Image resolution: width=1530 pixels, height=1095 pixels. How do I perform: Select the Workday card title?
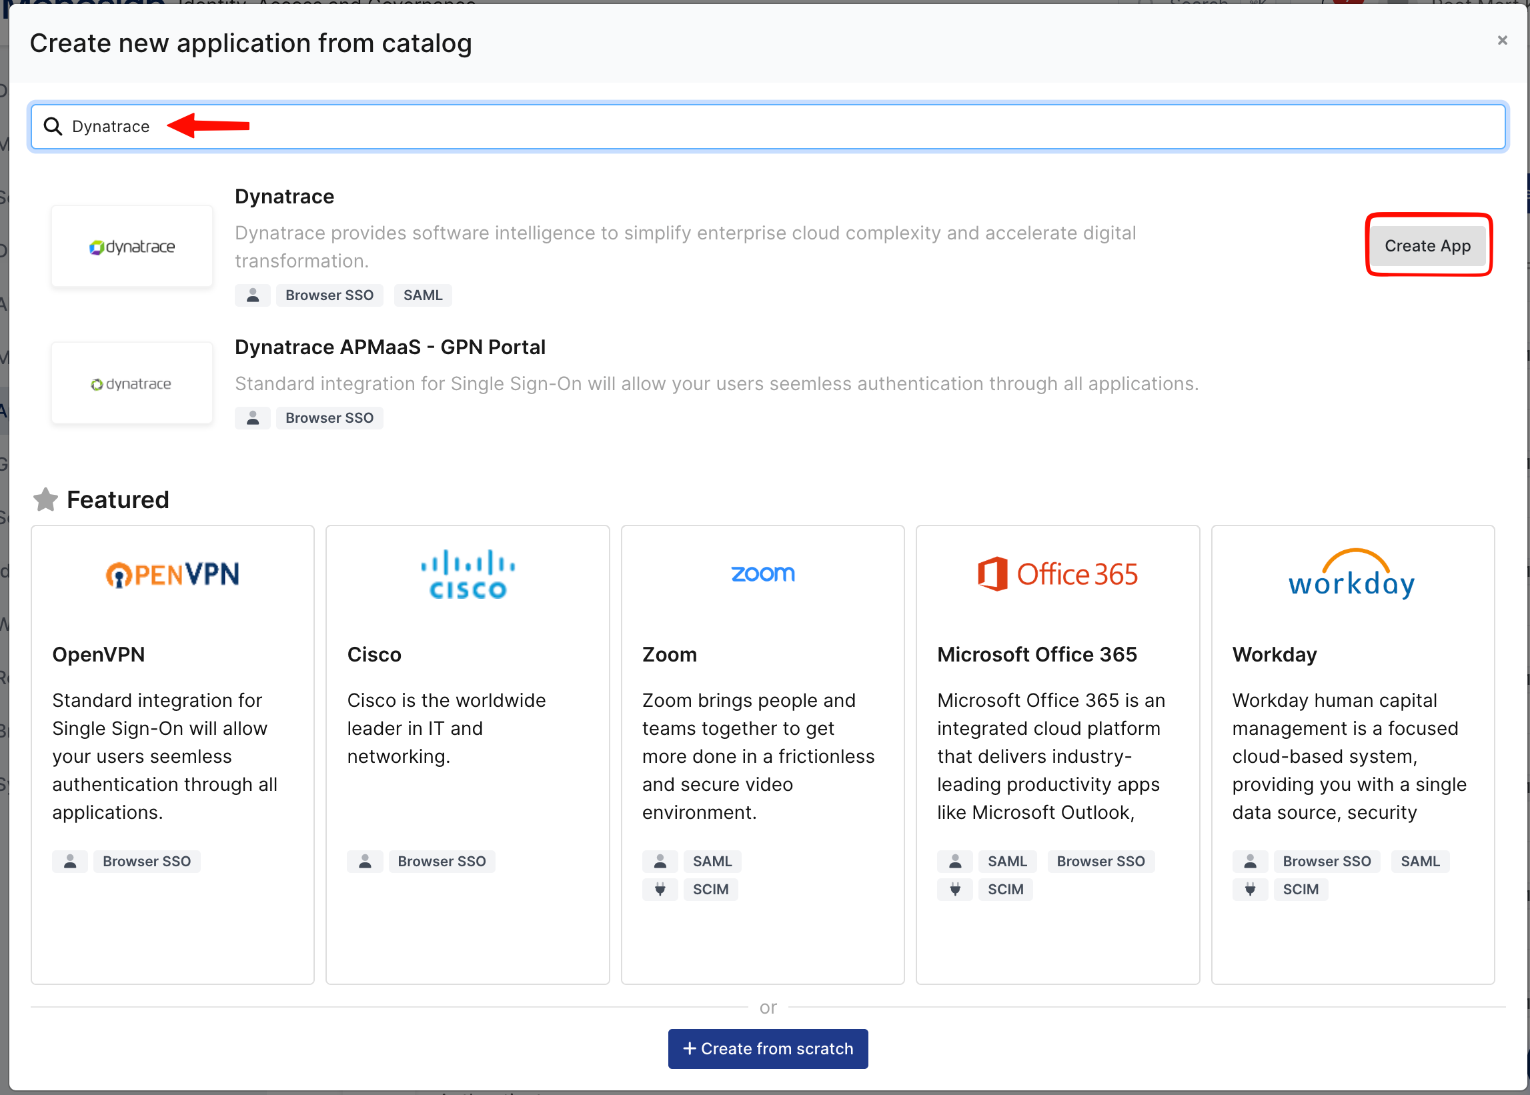tap(1275, 654)
